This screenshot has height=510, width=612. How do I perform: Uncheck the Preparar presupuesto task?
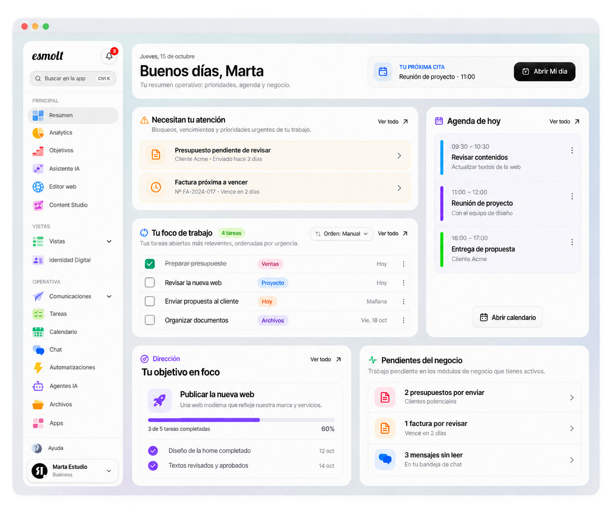pyautogui.click(x=150, y=264)
